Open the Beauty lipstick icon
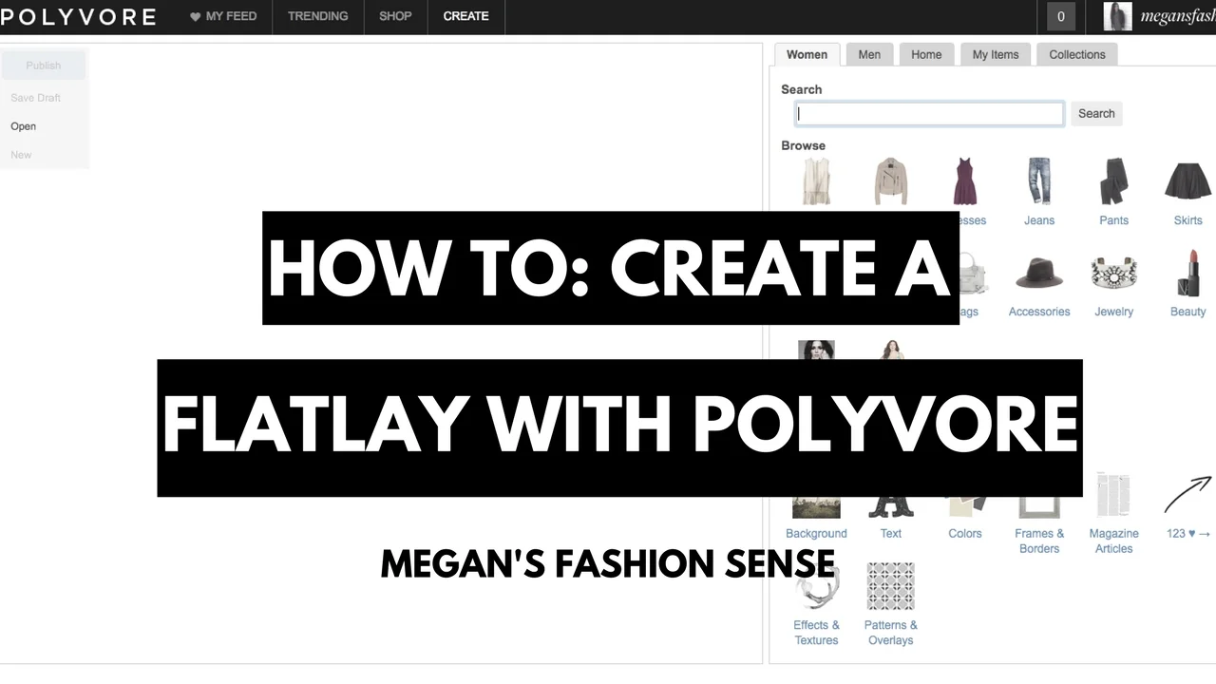The width and height of the screenshot is (1216, 684). coord(1187,273)
